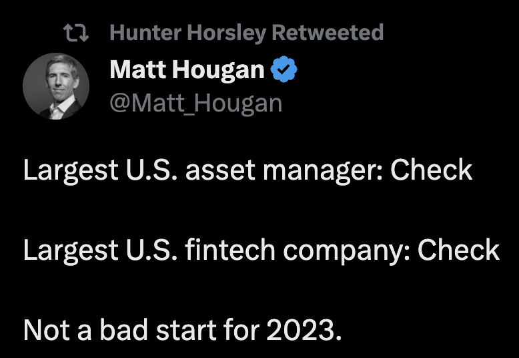This screenshot has height=358, width=519.
Task: Click "Largest U.S. asset manager" text
Action: (x=198, y=170)
